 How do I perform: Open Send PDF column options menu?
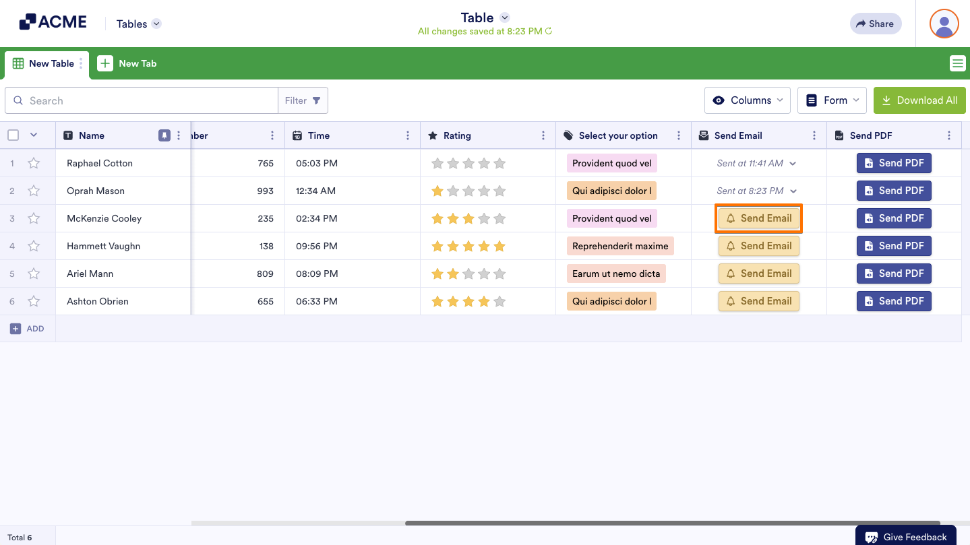tap(949, 135)
